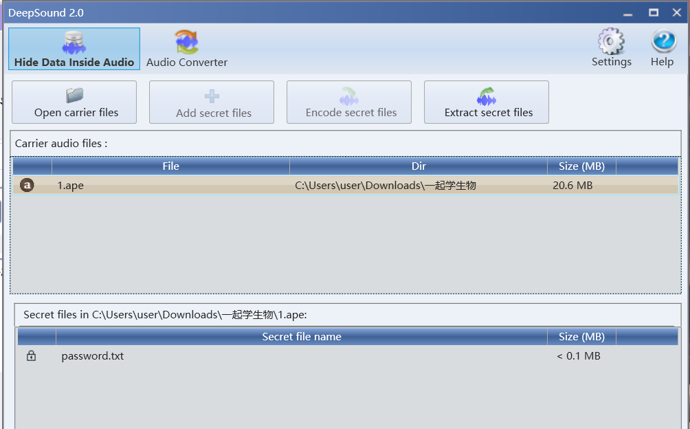The width and height of the screenshot is (690, 429).
Task: Close the DeepSound 2.0 window
Action: 677,12
